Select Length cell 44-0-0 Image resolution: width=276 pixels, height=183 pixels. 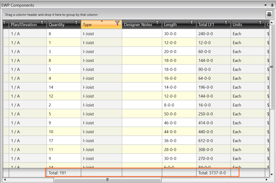point(179,132)
